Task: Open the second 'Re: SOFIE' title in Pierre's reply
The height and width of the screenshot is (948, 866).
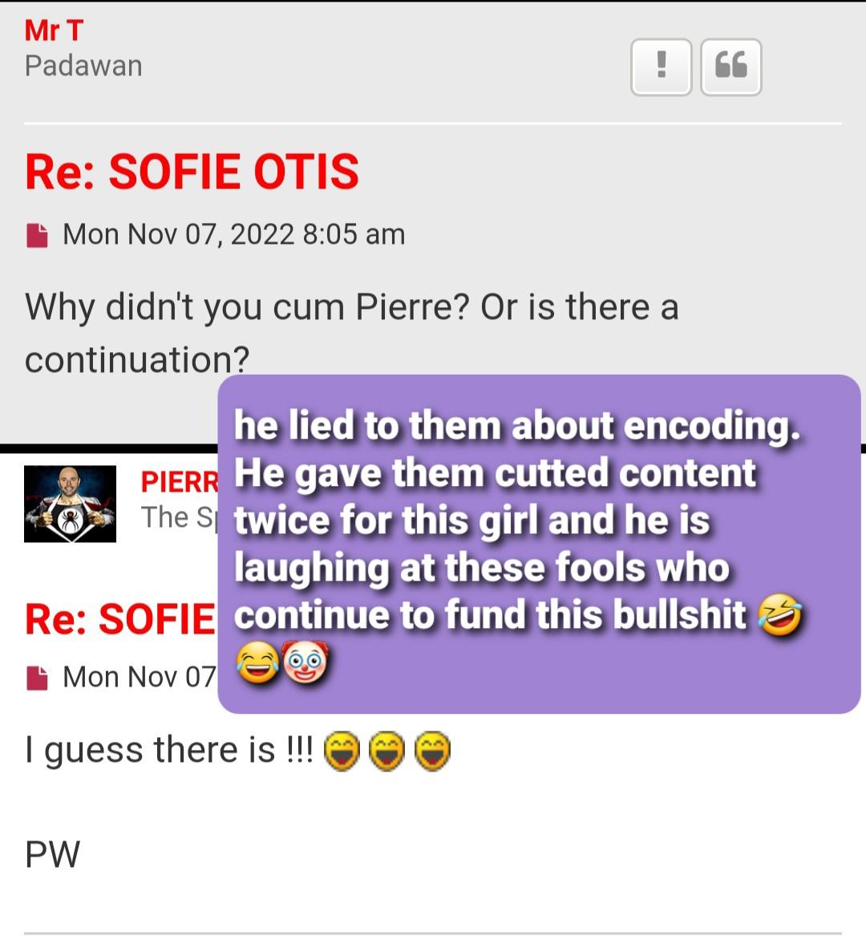Action: click(x=119, y=620)
